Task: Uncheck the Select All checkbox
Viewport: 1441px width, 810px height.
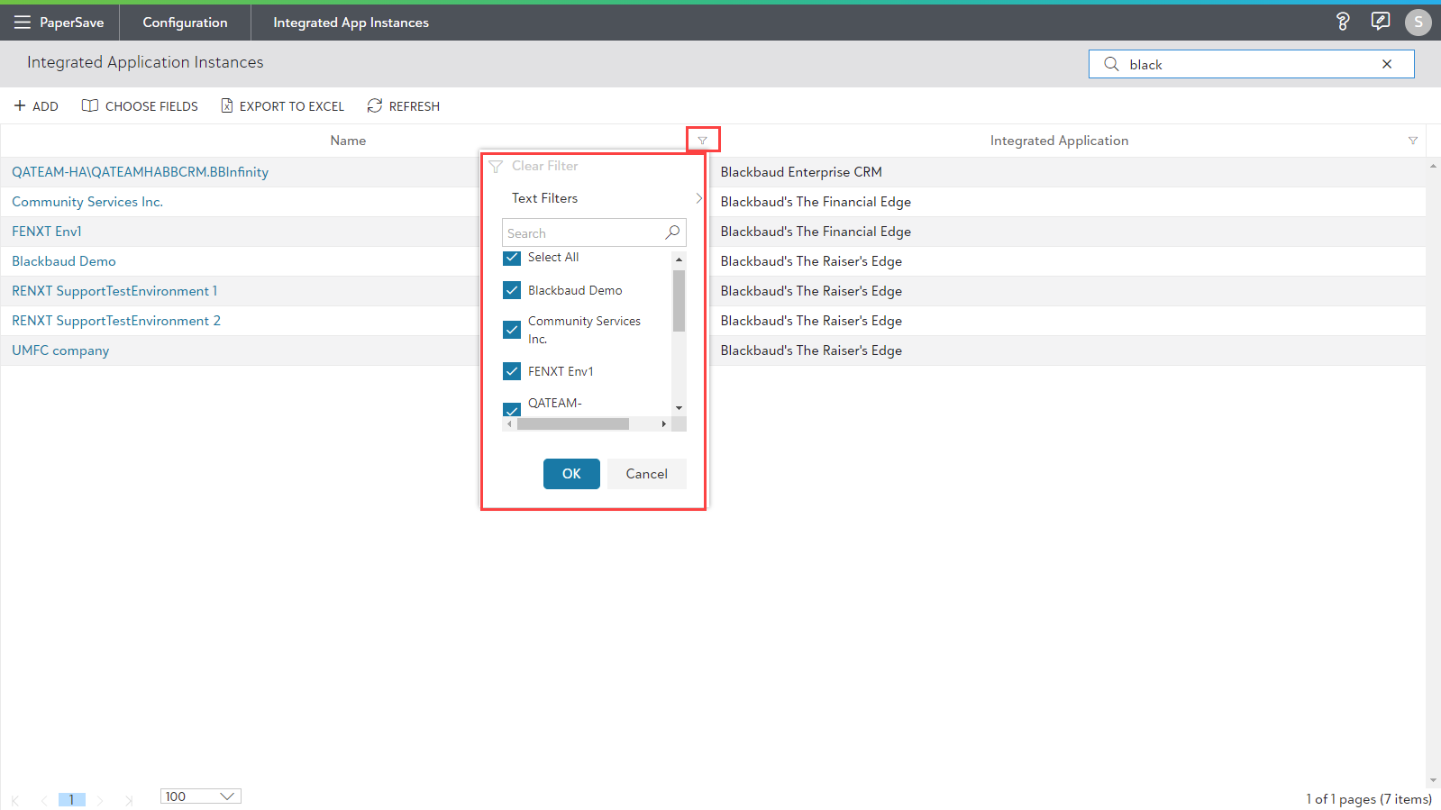Action: click(512, 258)
